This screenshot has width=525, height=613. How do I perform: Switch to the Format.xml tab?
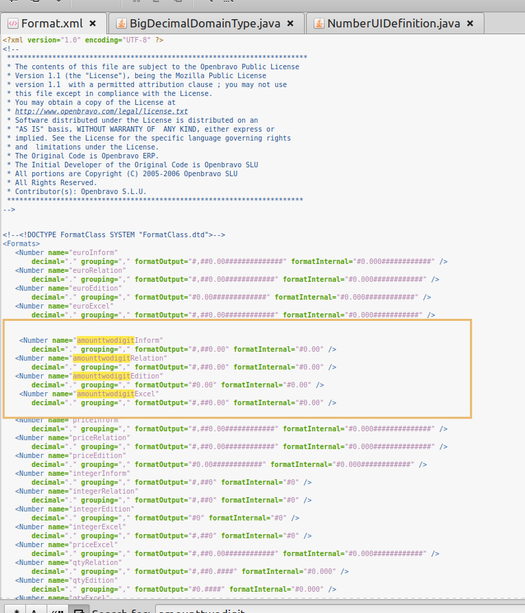tap(51, 23)
